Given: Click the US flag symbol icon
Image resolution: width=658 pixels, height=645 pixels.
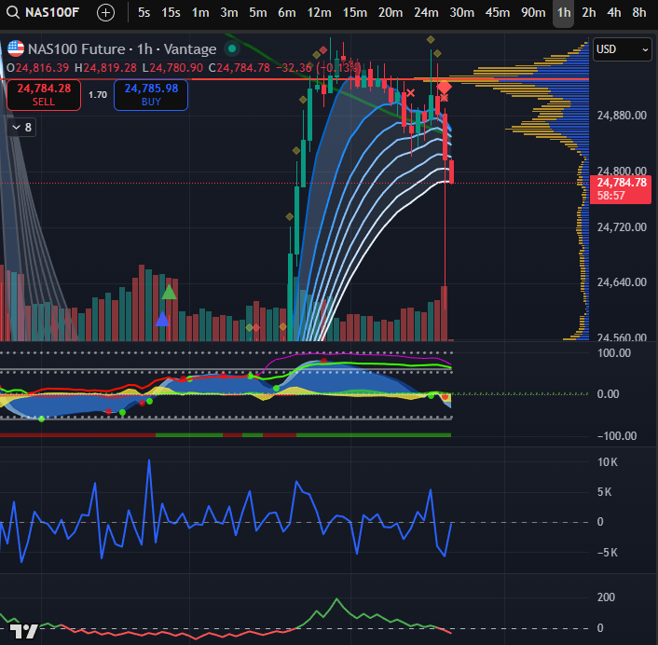Looking at the screenshot, I should point(16,48).
